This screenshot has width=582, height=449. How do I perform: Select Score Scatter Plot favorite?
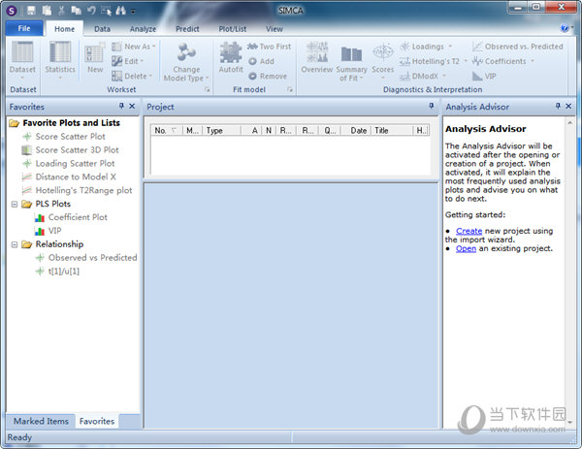[70, 137]
